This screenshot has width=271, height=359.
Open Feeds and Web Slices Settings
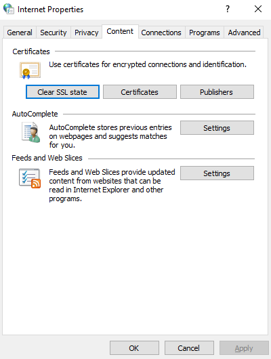pyautogui.click(x=217, y=173)
